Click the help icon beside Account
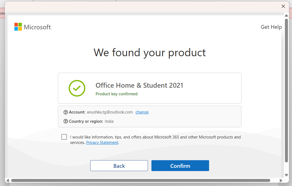Screen dimensions: 292x186 click(x=66, y=112)
